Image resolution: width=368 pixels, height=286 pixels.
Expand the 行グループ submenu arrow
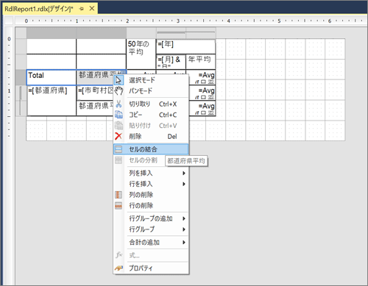coord(184,229)
